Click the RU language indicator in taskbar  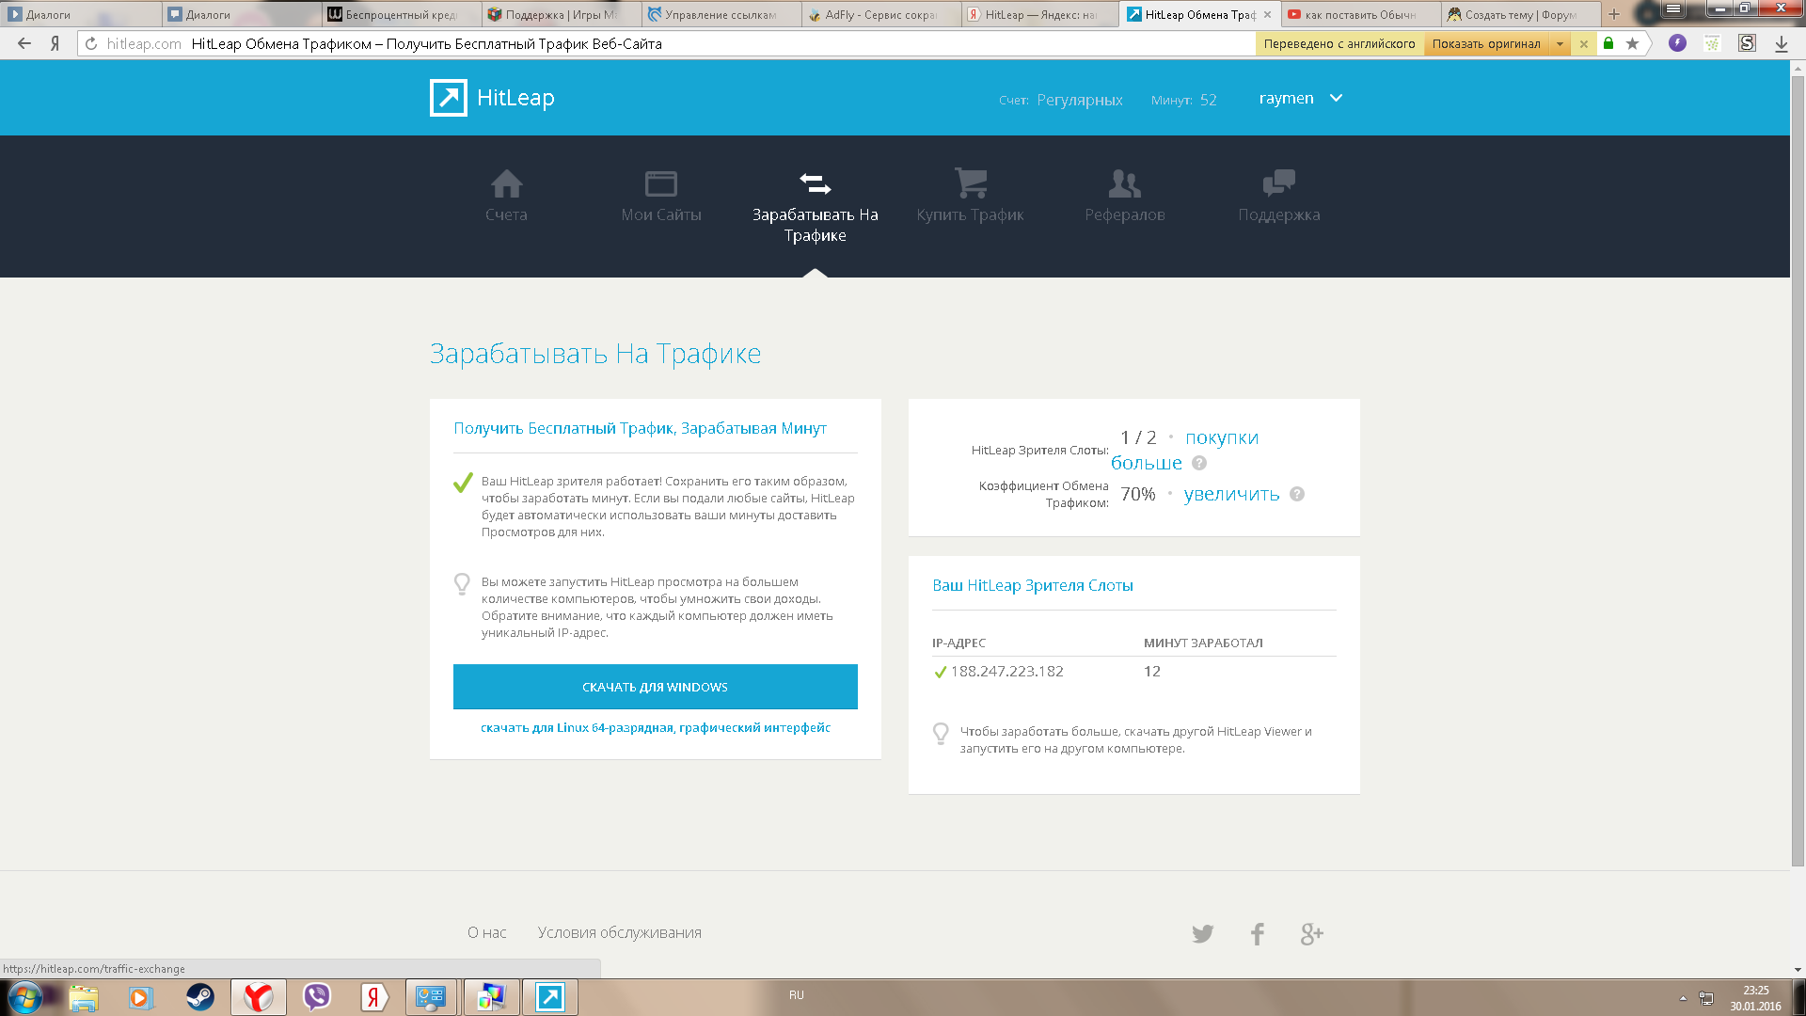click(x=797, y=995)
